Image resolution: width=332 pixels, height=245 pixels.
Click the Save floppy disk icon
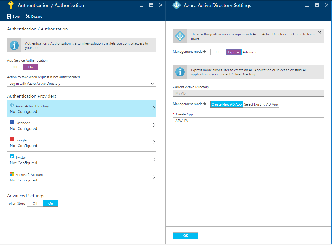[9, 16]
